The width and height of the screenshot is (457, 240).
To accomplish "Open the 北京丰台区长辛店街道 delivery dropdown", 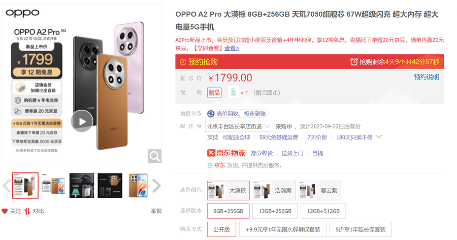I will [239, 126].
